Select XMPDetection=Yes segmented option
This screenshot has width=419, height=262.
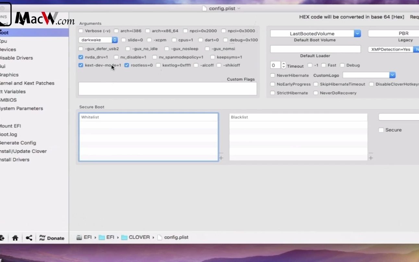click(390, 49)
